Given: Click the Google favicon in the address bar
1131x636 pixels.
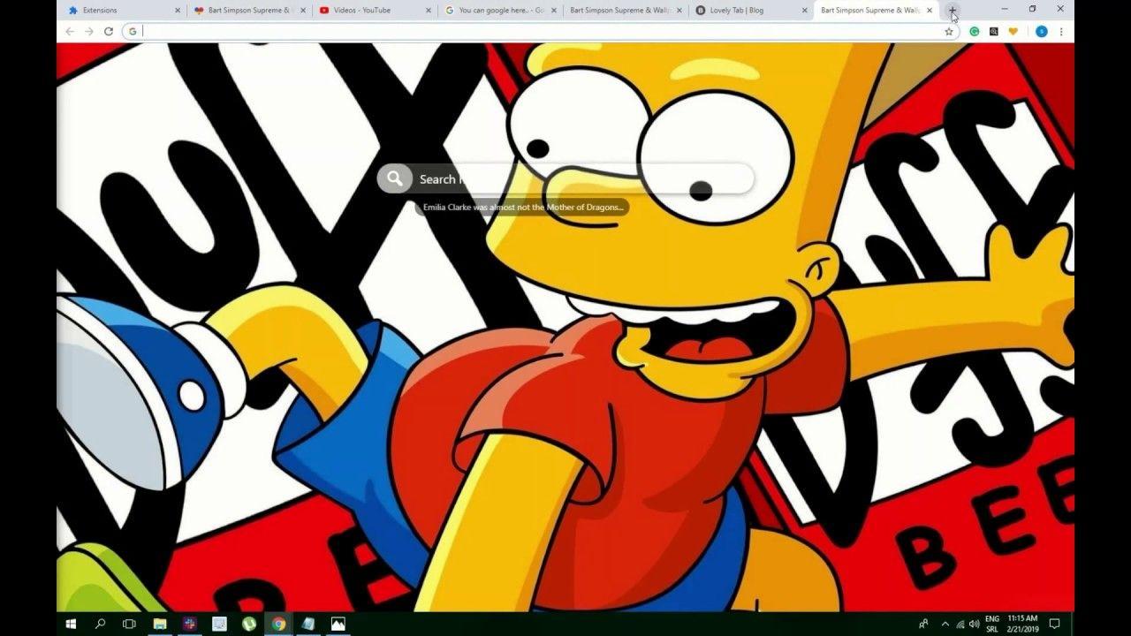Looking at the screenshot, I should 133,31.
